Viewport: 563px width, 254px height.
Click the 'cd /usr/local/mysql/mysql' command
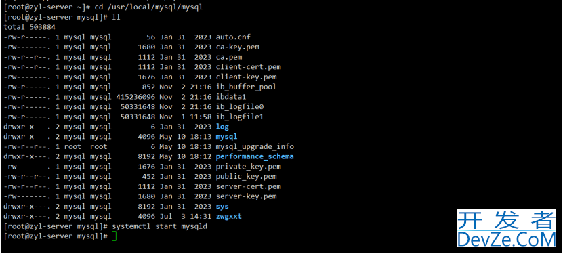tap(148, 7)
